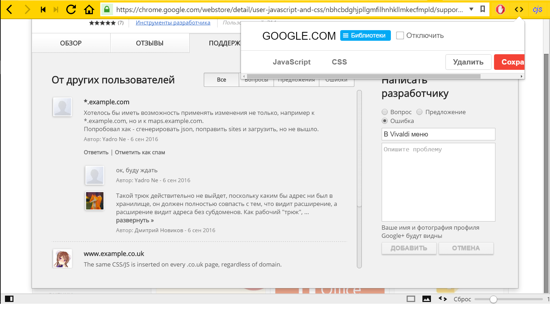Open the ПОДДЕРЖКА tab
Image resolution: width=550 pixels, height=319 pixels.
pyautogui.click(x=225, y=43)
